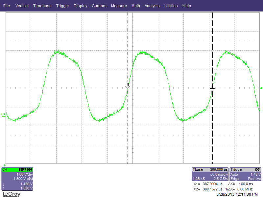Open the Timebase menu

[42, 6]
